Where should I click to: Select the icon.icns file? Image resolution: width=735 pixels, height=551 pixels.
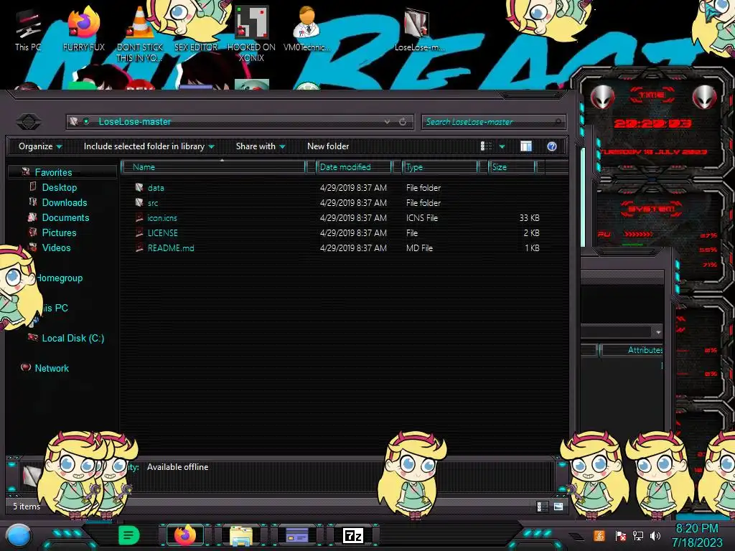point(337,218)
